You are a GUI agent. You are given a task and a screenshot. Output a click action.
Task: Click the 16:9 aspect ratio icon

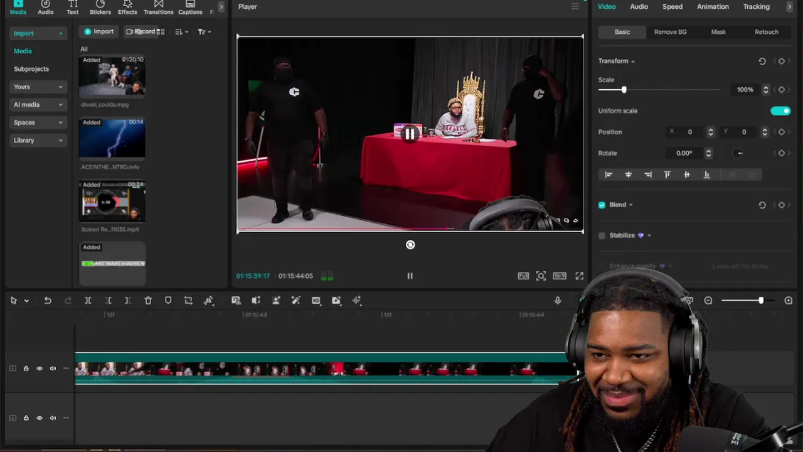point(560,276)
